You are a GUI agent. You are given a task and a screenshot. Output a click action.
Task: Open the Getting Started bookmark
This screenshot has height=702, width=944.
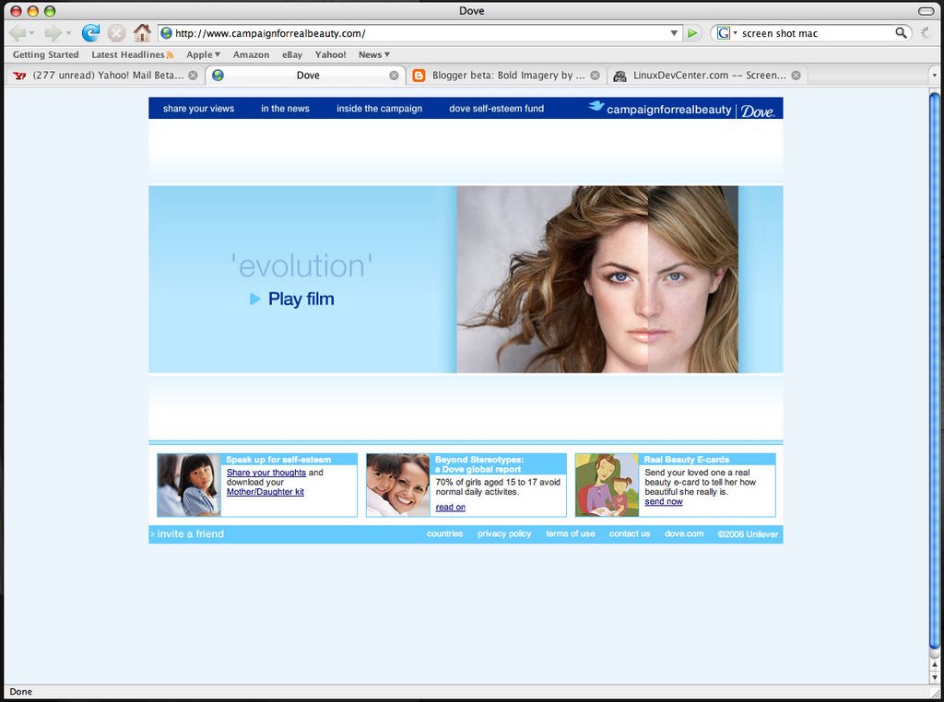[46, 54]
